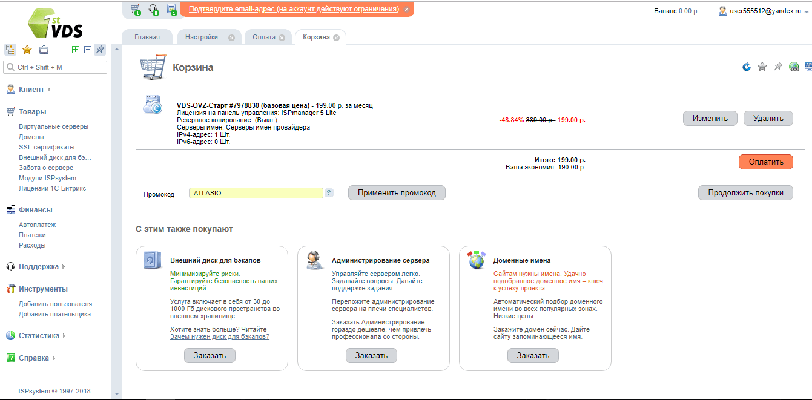
Task: Expand the Поддержка menu section
Action: pos(39,267)
